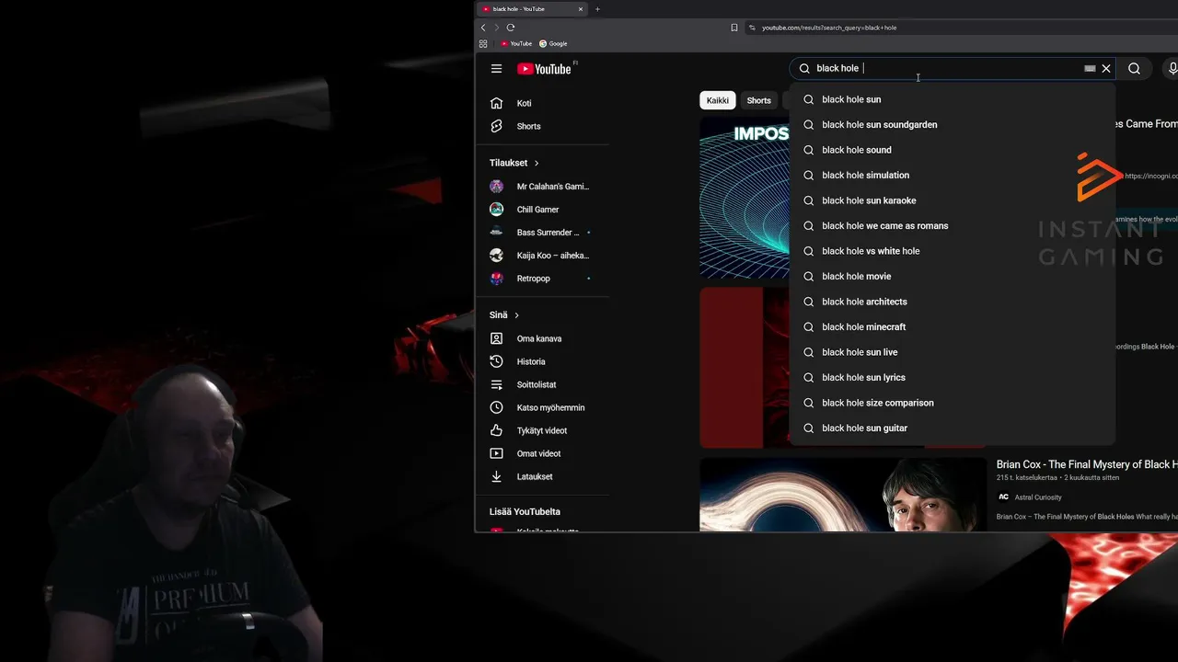The image size is (1178, 662).
Task: Choose suggestion "black hole we came as romans"
Action: tap(953, 226)
